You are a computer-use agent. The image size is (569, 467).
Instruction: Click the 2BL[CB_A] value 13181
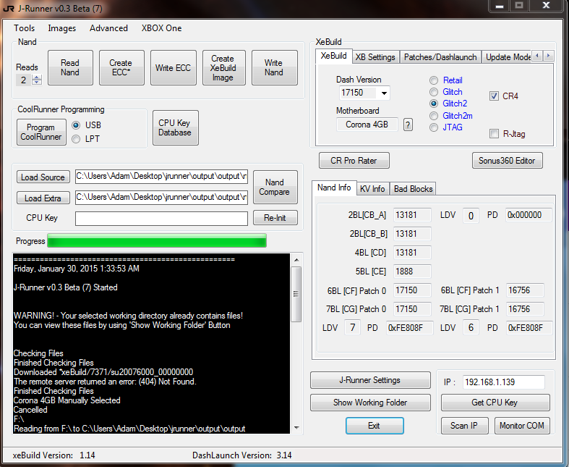412,215
